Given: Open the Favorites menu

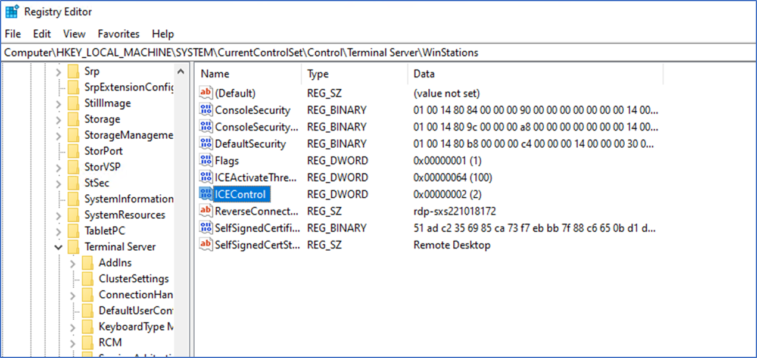Looking at the screenshot, I should [x=119, y=34].
